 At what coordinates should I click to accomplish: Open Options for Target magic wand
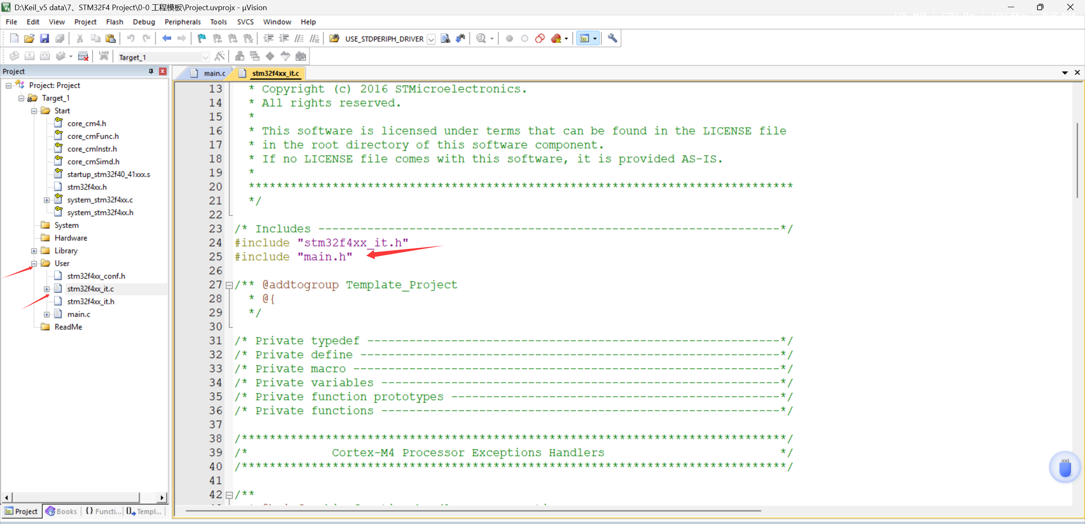220,56
